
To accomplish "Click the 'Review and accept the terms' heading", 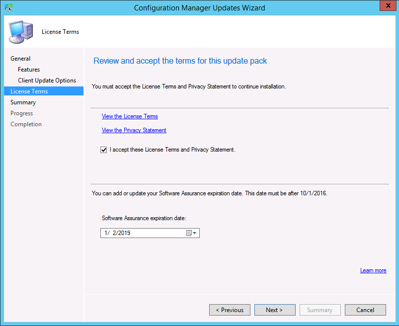I will click(180, 61).
